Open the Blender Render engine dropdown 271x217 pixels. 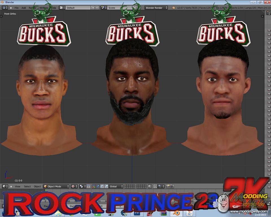pos(156,8)
